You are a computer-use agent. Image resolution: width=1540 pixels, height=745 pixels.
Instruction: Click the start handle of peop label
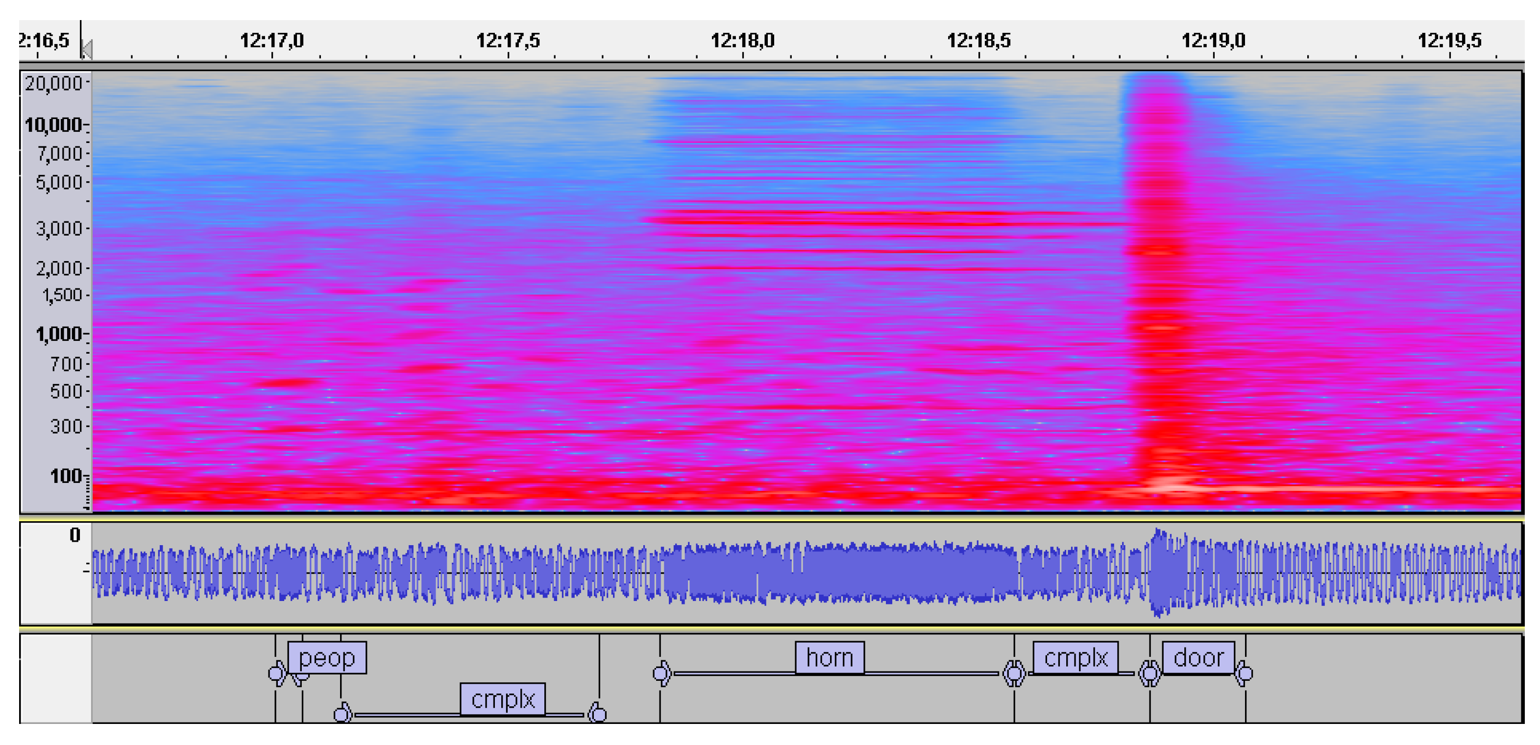276,674
